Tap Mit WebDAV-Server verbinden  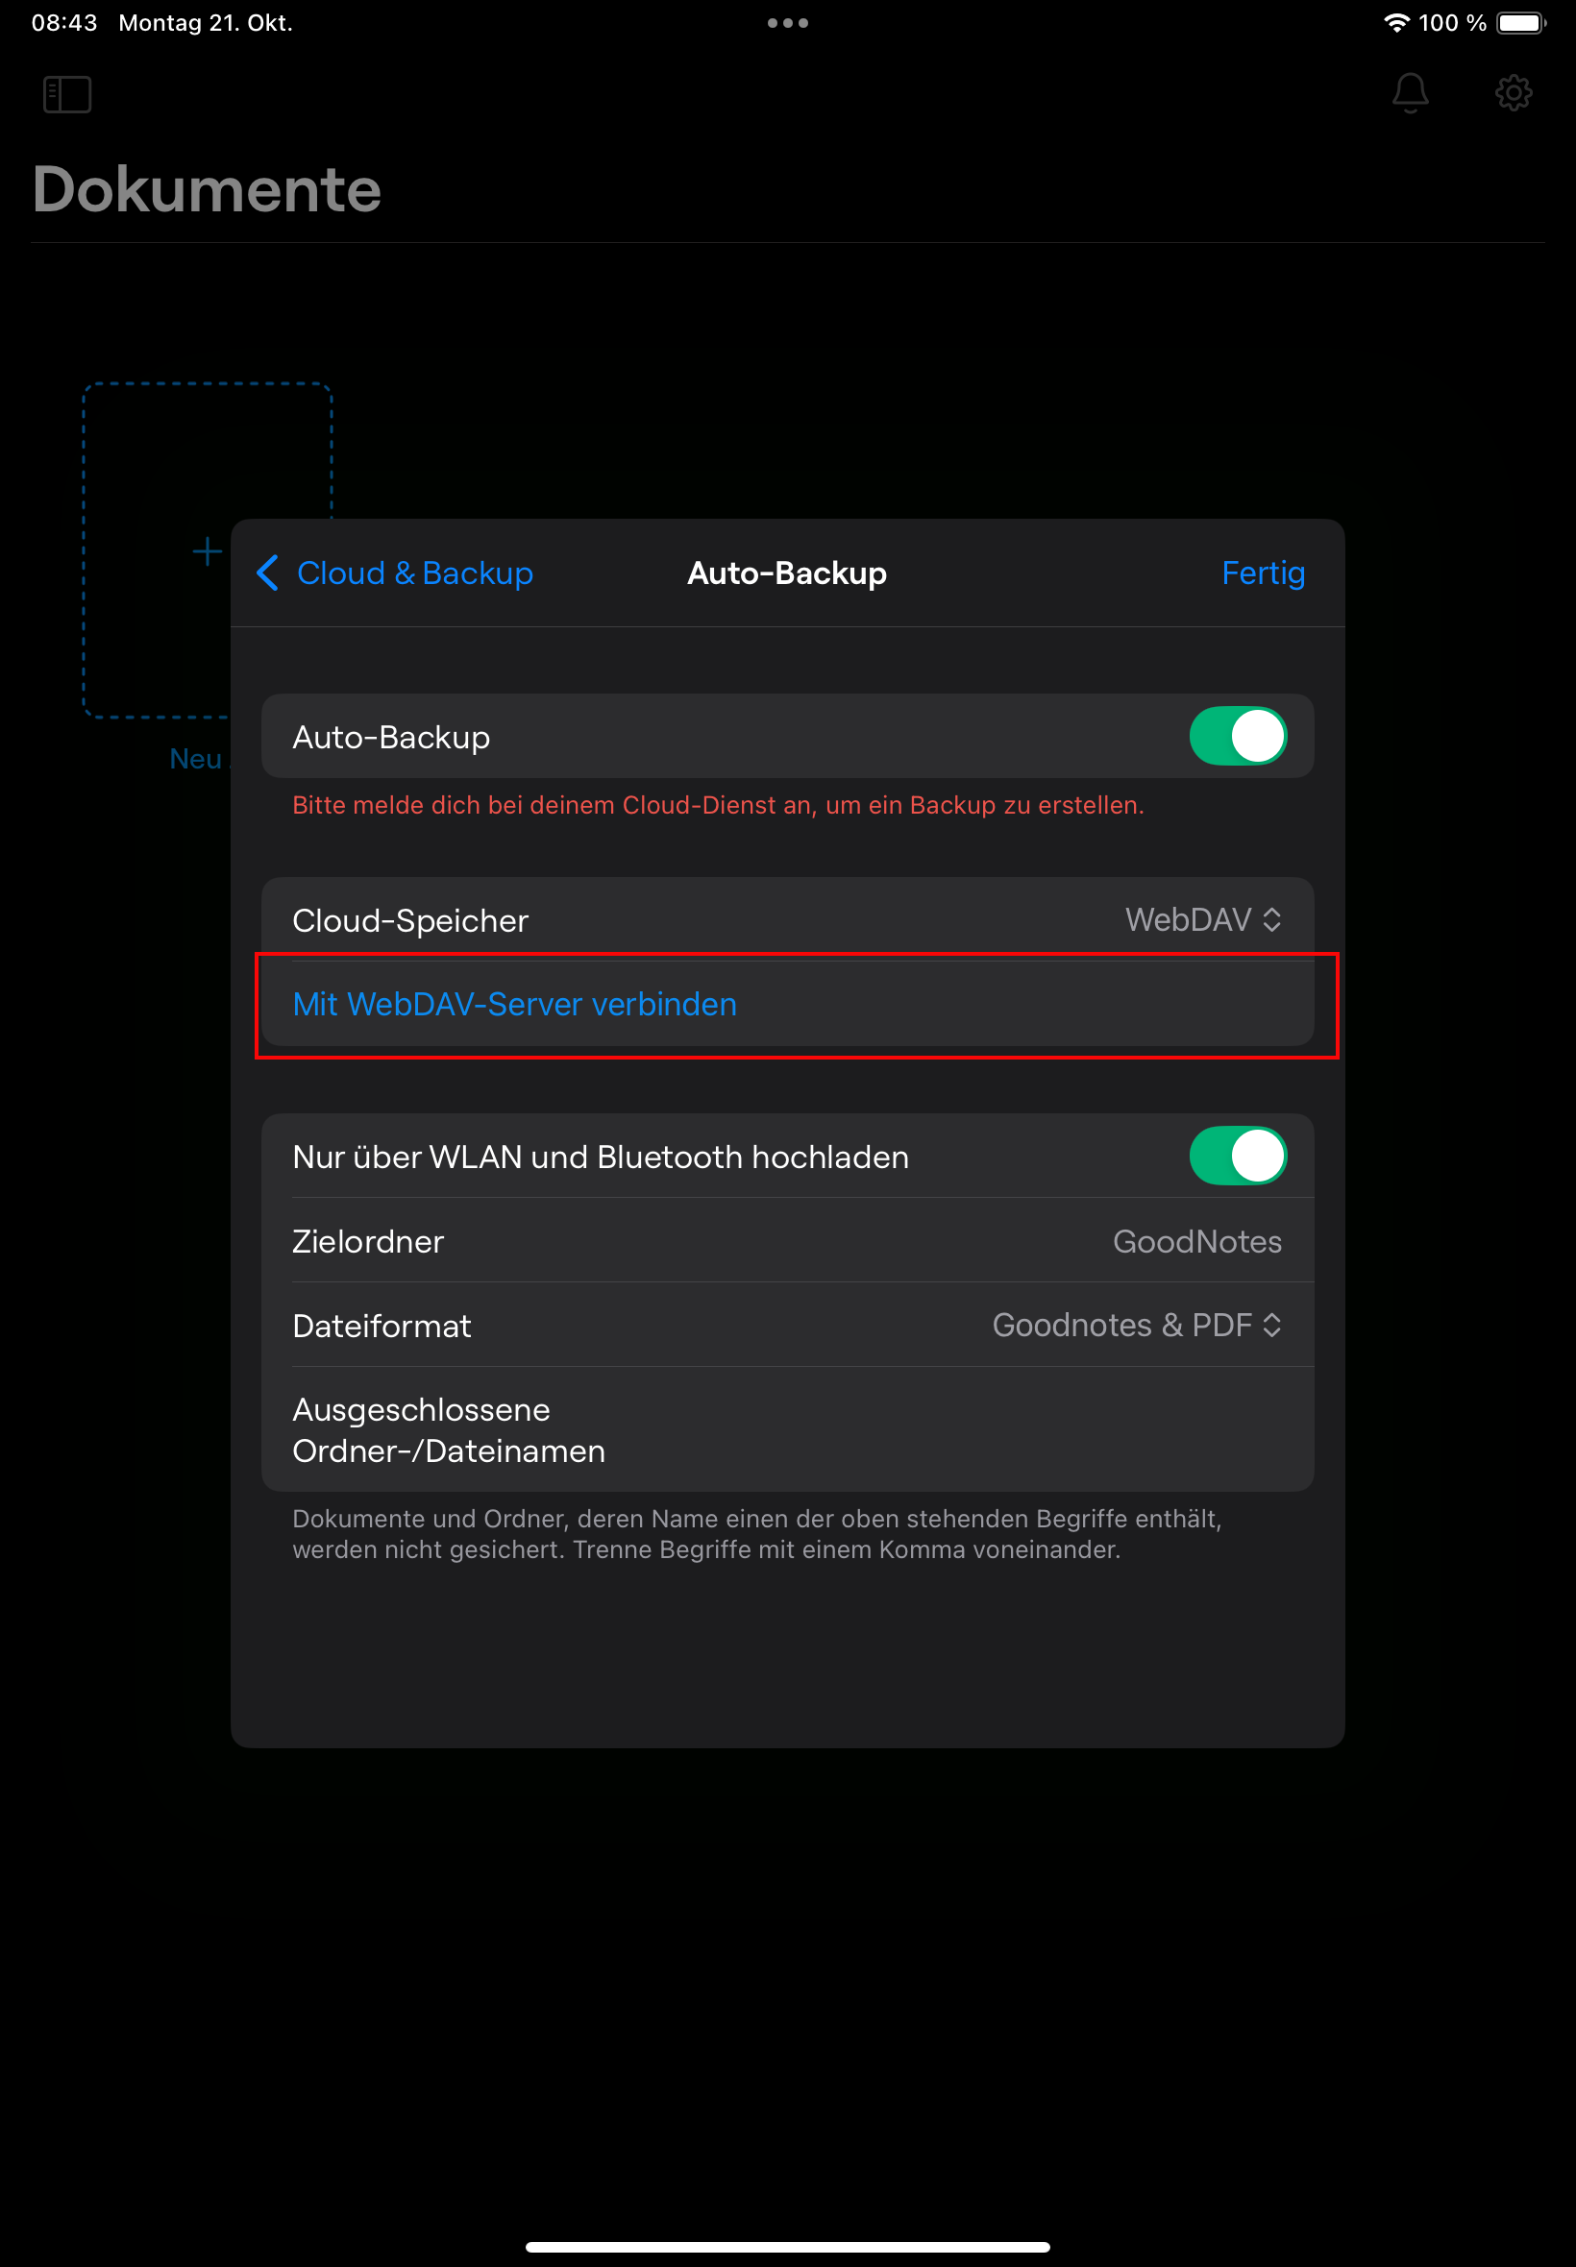point(514,1004)
